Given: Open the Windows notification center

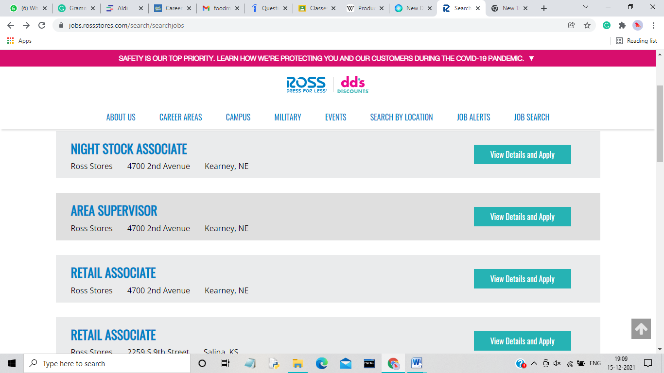Looking at the screenshot, I should (648, 363).
